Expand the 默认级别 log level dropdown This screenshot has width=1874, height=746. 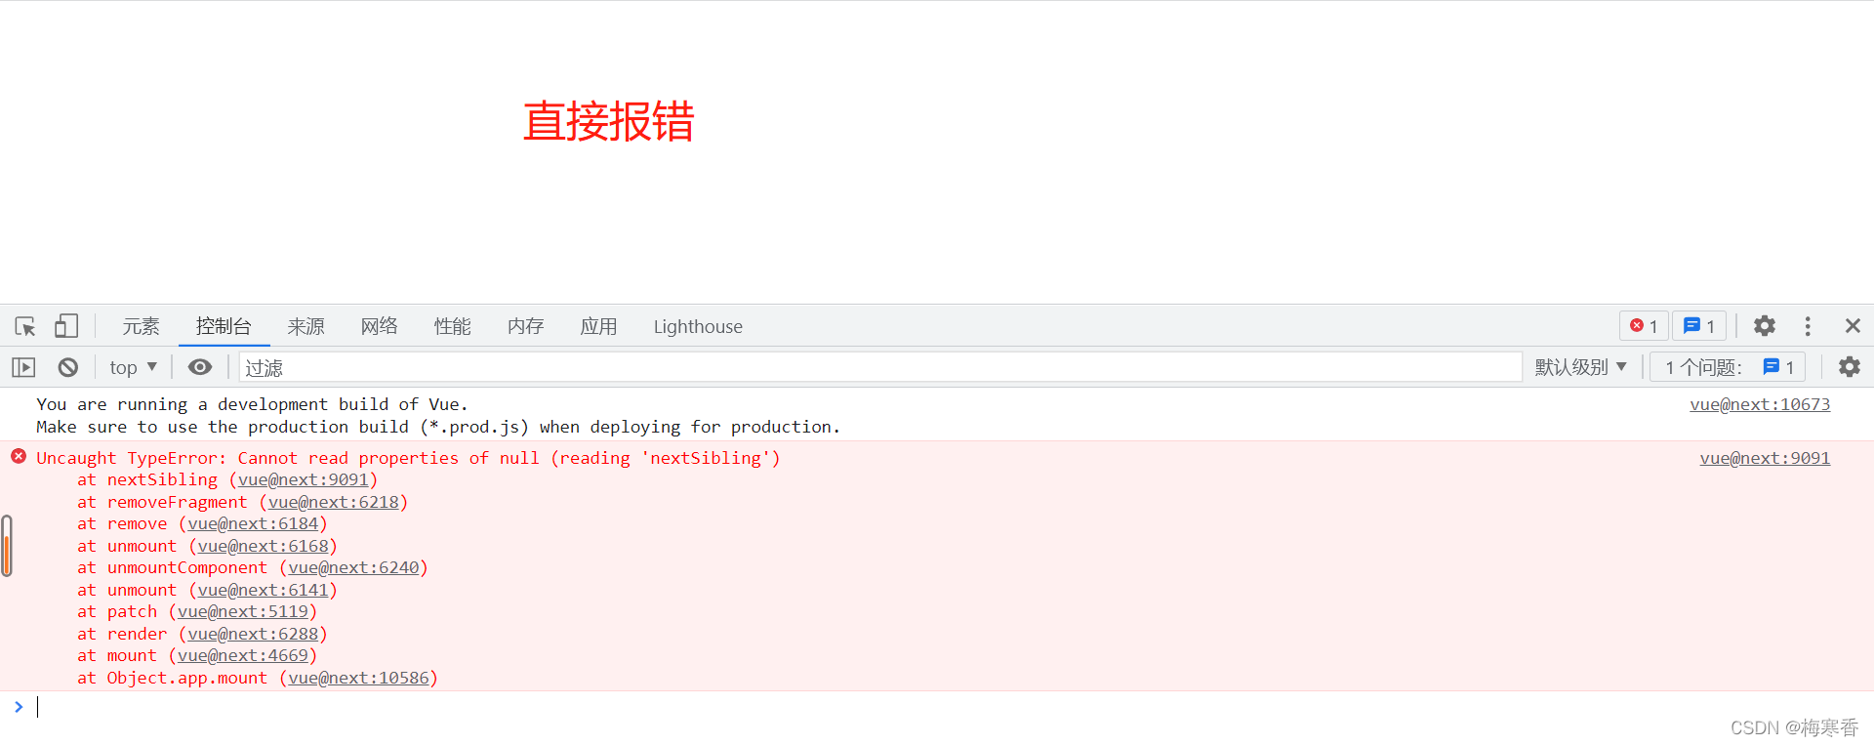pos(1580,367)
